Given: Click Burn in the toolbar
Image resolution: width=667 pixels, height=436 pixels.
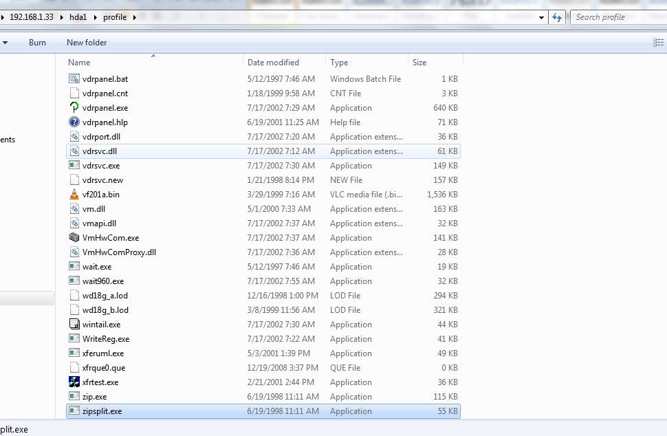Looking at the screenshot, I should [38, 43].
